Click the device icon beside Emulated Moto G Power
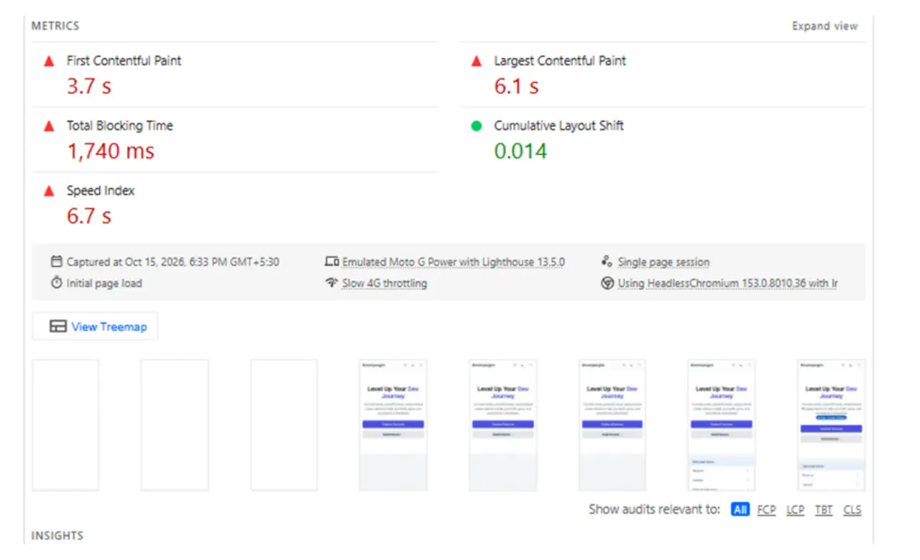This screenshot has height=560, width=920. click(x=331, y=262)
